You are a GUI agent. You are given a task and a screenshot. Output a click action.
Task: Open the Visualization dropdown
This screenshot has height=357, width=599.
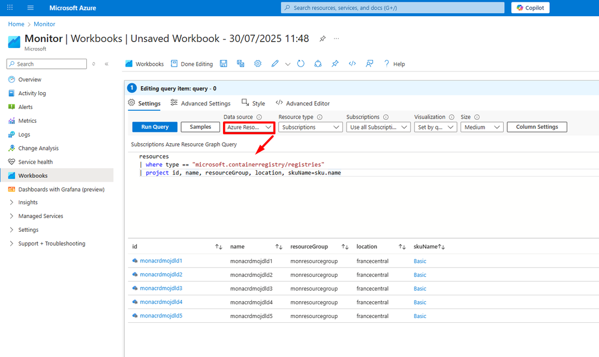435,127
